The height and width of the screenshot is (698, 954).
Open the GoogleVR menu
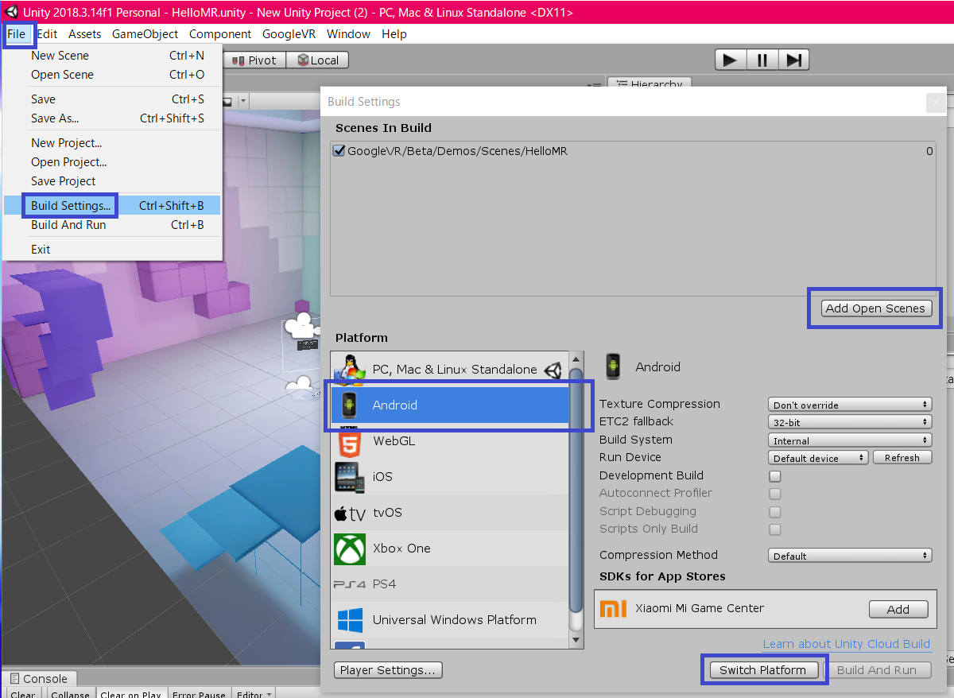pyautogui.click(x=289, y=34)
